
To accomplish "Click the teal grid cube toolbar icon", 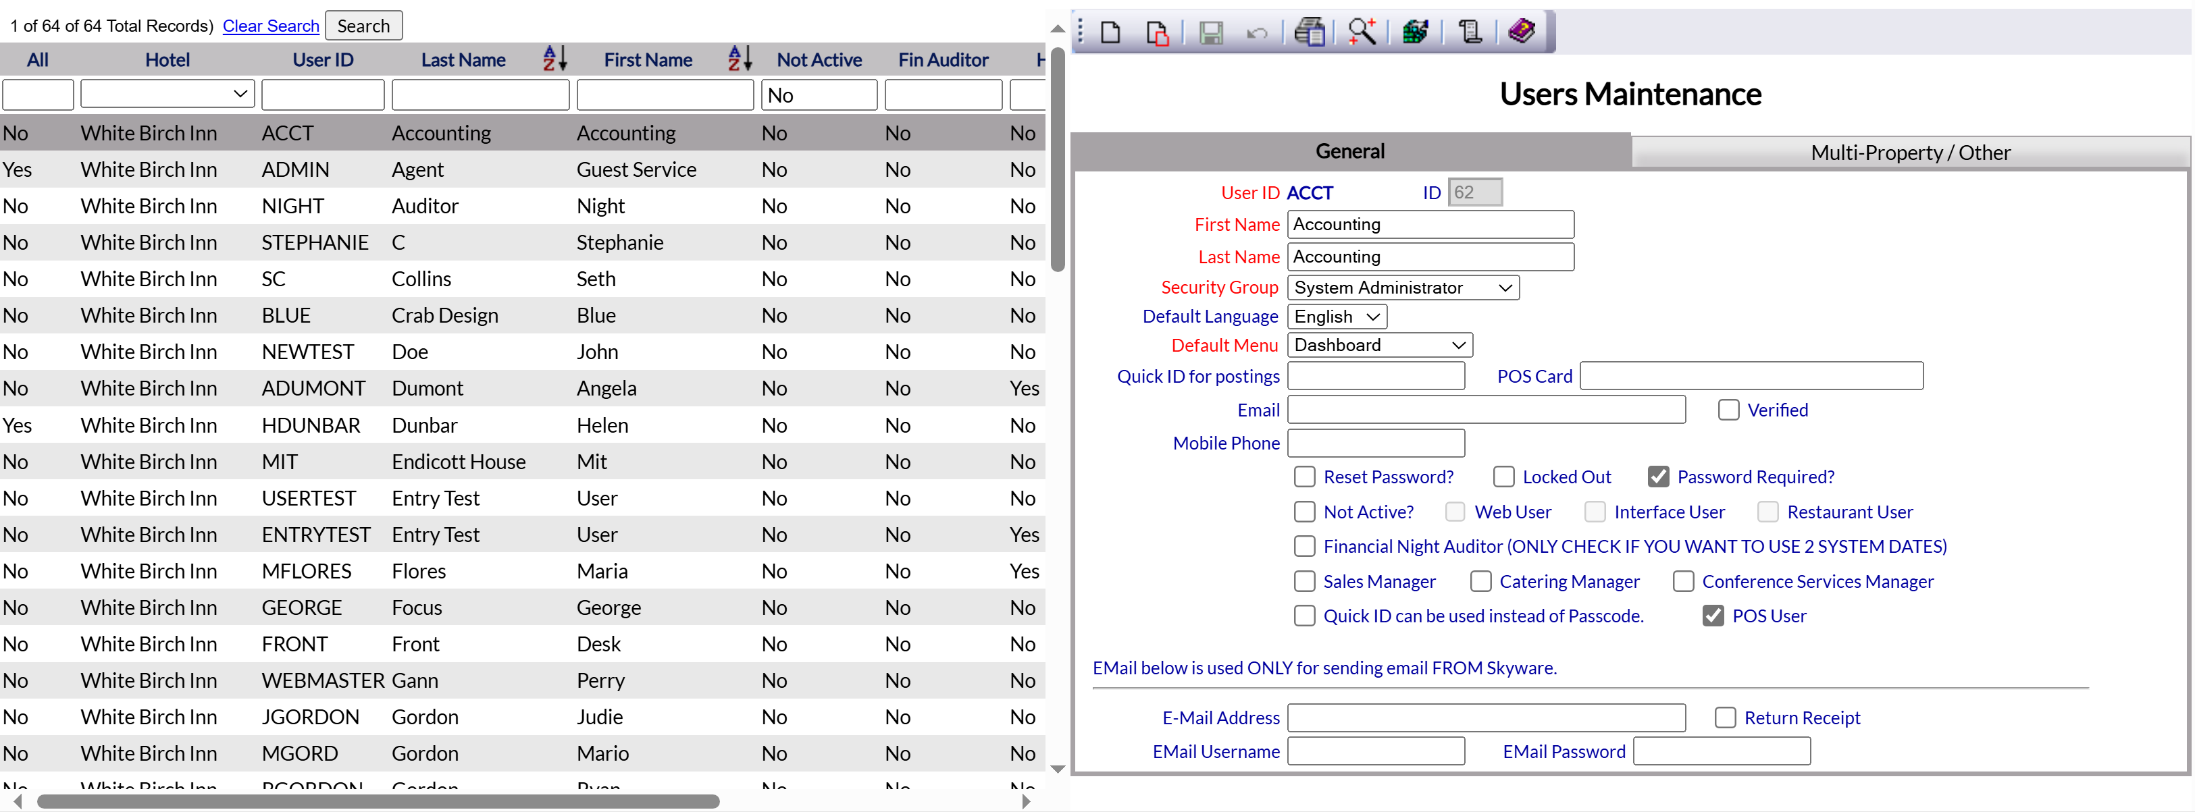I will click(x=1416, y=32).
